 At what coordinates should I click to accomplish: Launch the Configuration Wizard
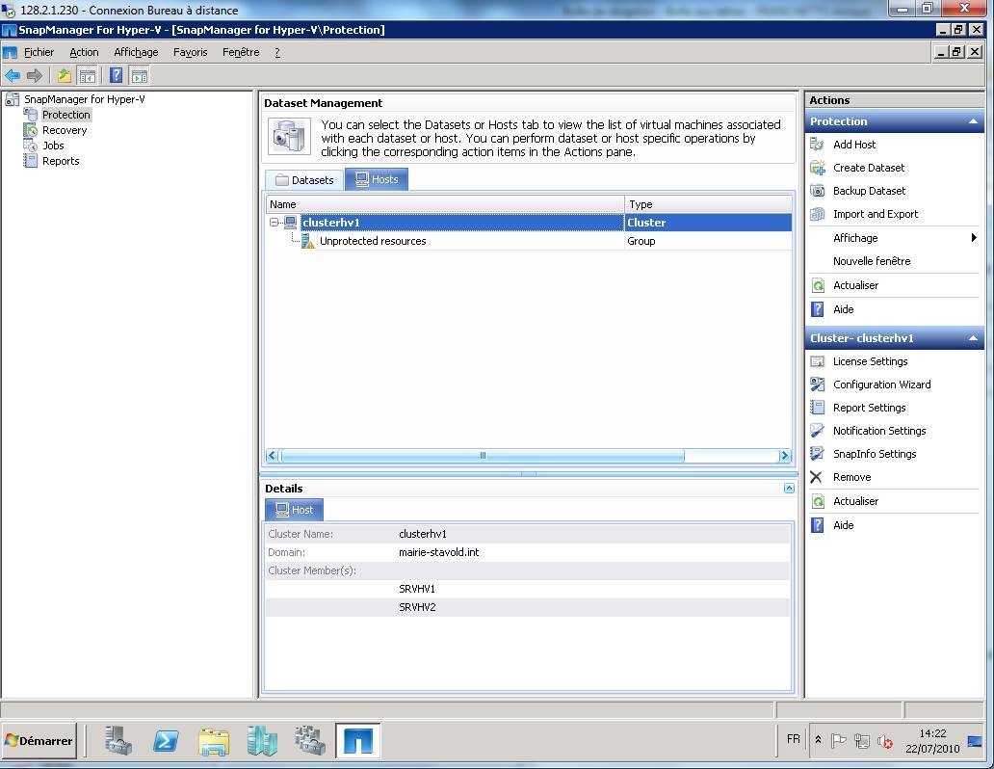[881, 384]
